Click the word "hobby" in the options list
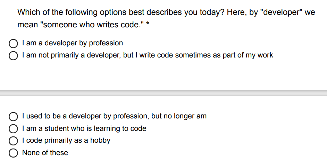 point(100,141)
